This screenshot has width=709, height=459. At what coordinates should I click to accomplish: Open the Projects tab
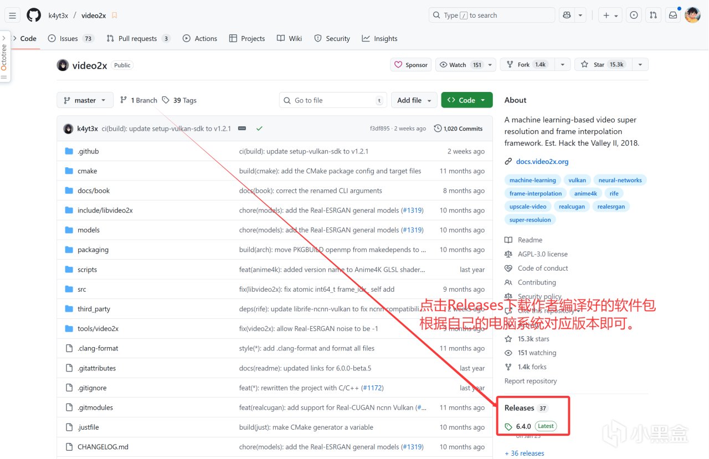click(247, 38)
